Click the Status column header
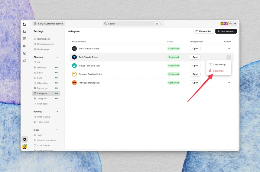Screen dimensions: 260x172 [170, 42]
